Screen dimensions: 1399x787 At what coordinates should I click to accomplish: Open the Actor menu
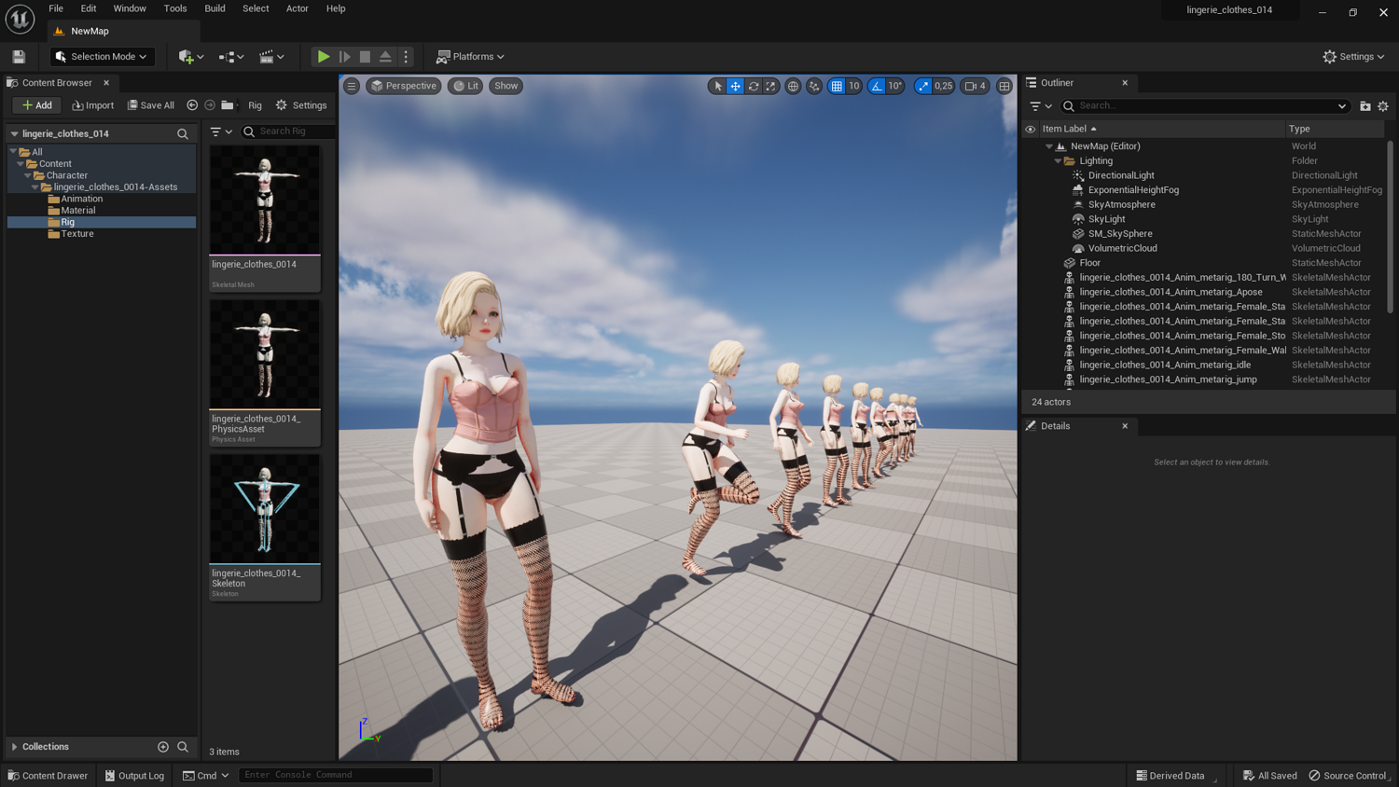pos(298,8)
